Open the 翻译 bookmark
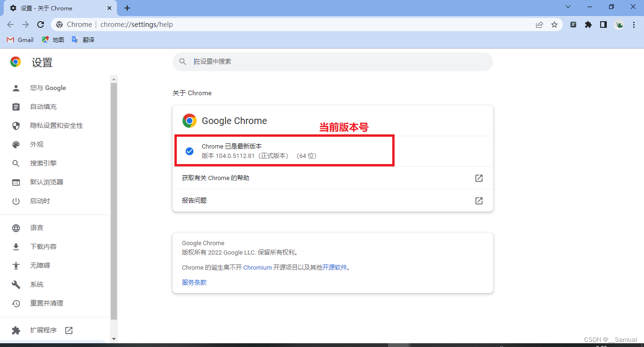This screenshot has width=644, height=347. 83,40
